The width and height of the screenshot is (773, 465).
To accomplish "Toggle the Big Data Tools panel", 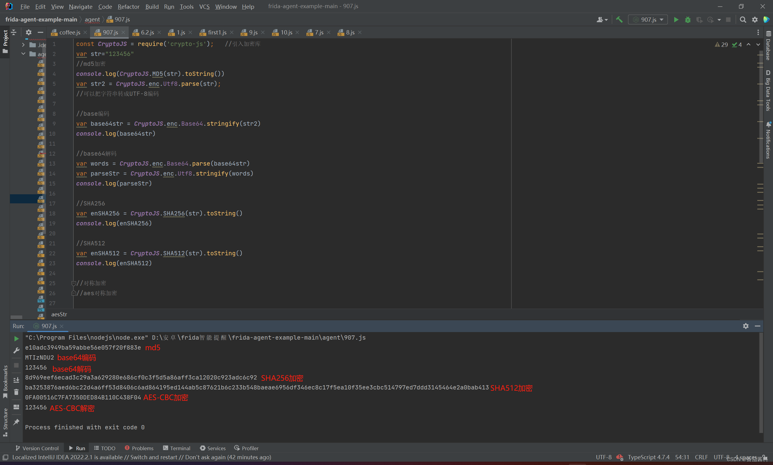I will (768, 91).
